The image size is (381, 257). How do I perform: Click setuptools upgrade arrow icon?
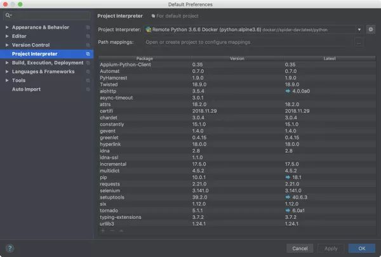tap(288, 197)
